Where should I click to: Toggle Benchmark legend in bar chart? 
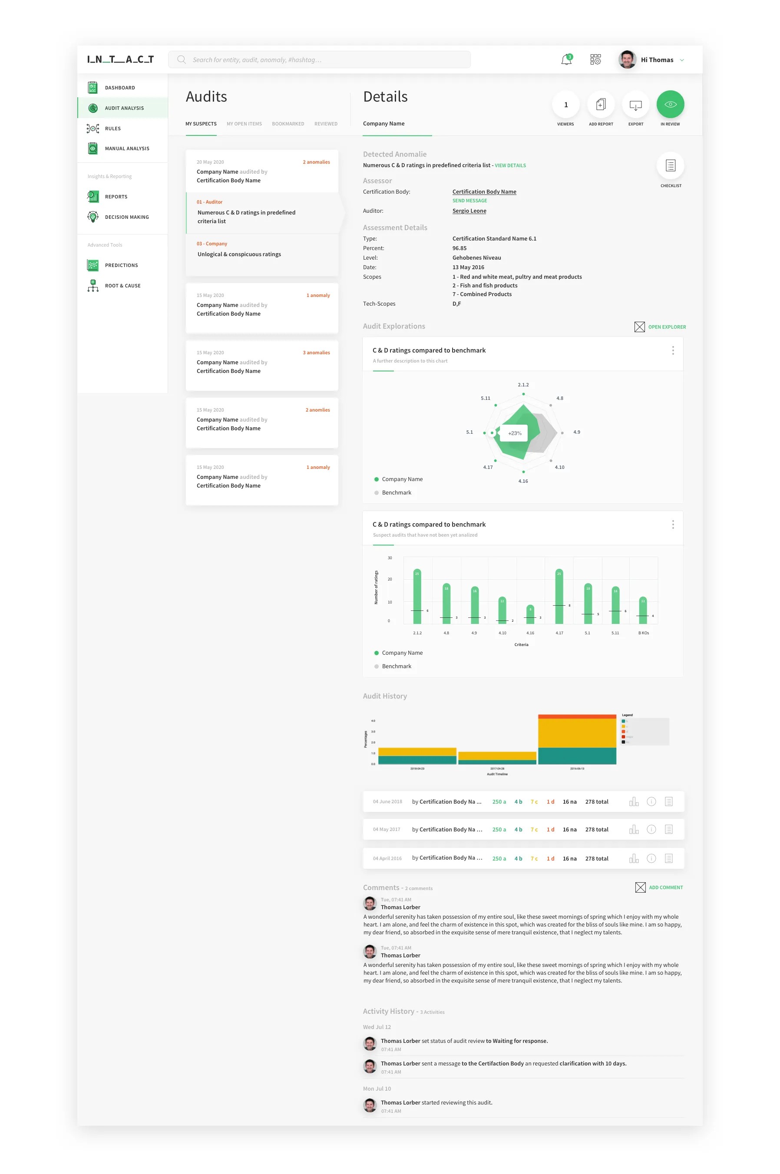tap(396, 666)
